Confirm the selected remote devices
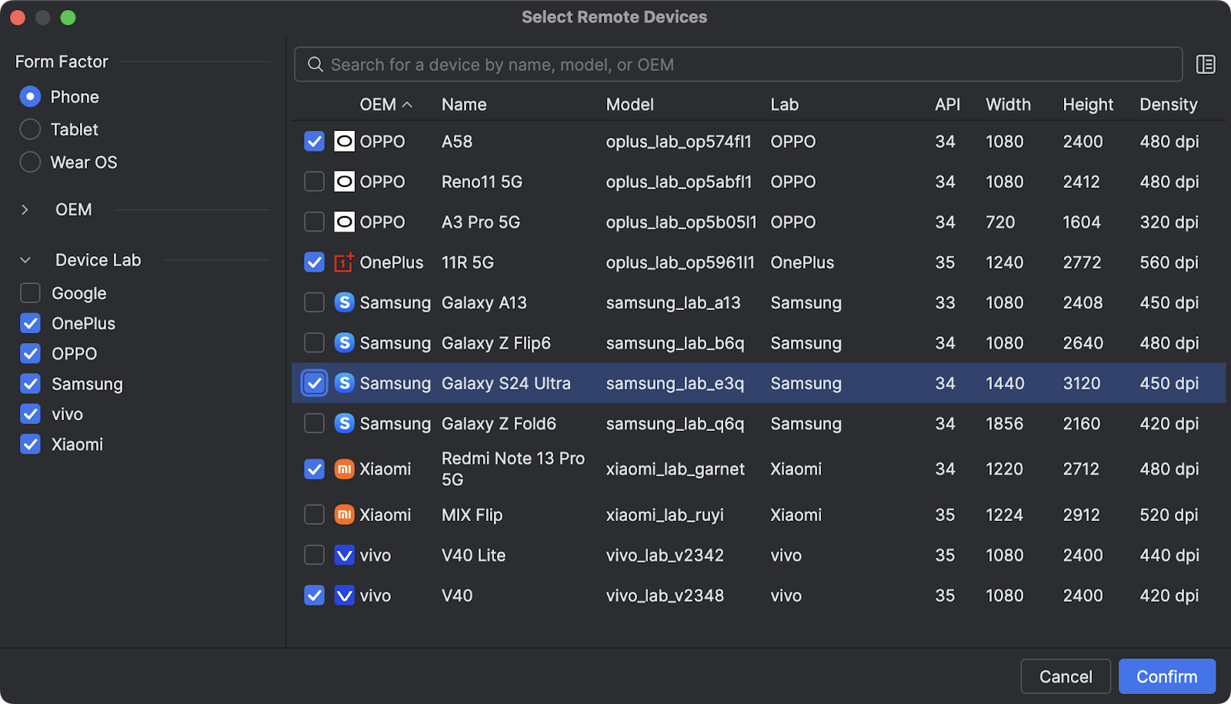 click(1167, 676)
